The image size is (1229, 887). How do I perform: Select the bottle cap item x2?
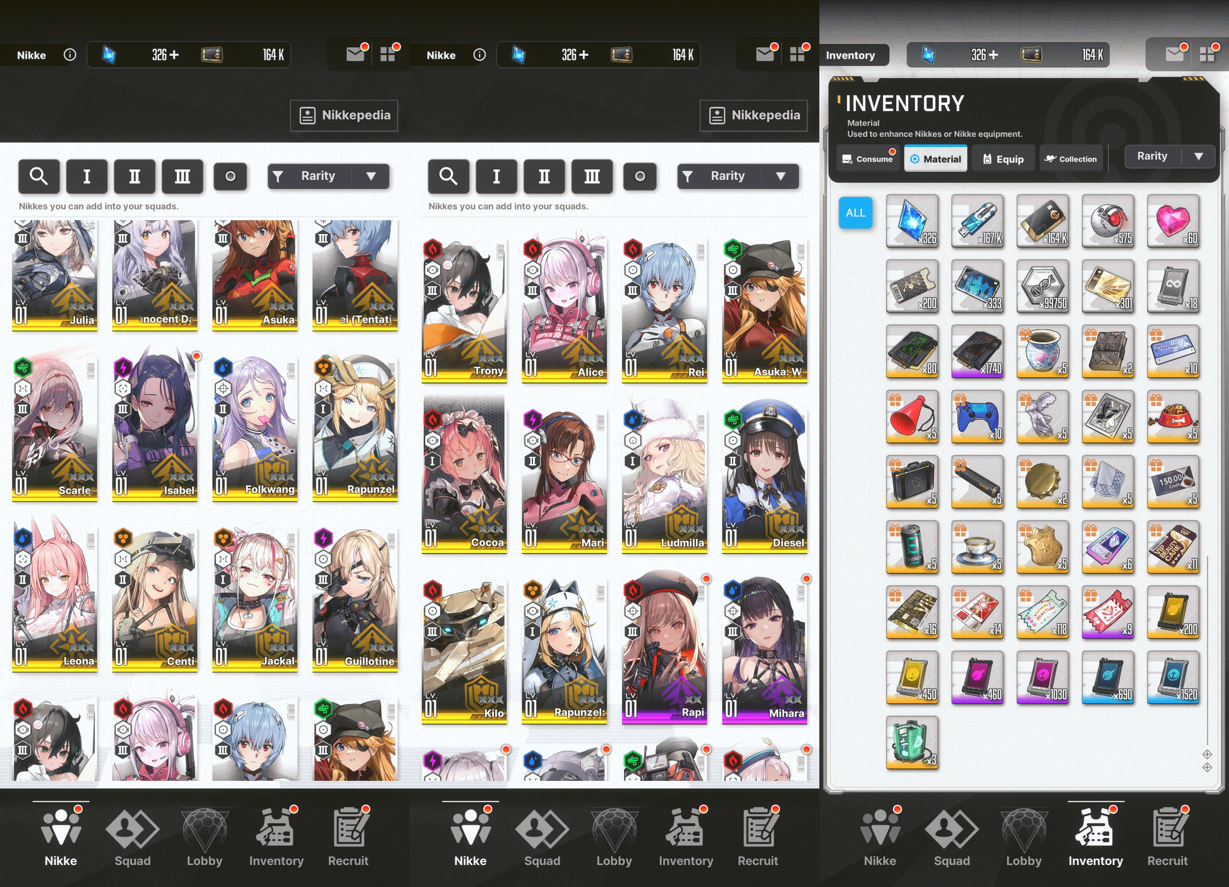point(1043,481)
